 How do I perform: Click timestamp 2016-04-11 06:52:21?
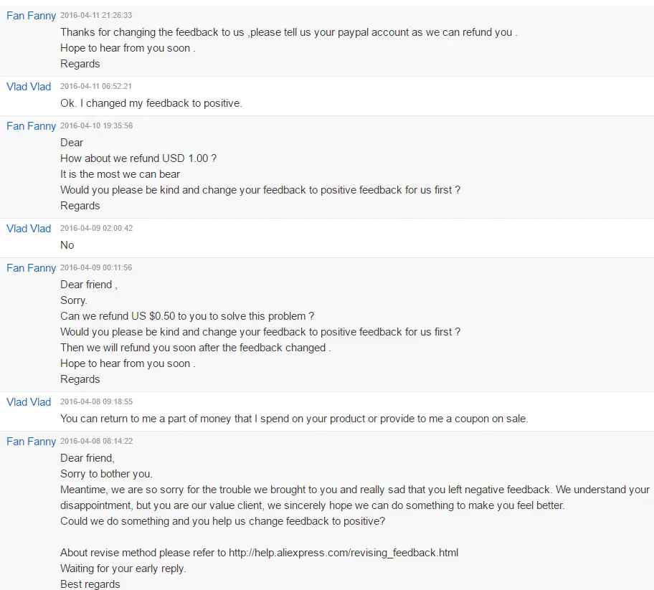[96, 86]
